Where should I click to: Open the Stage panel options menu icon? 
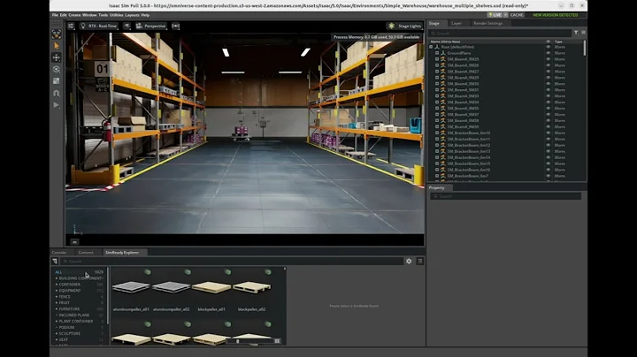(583, 33)
